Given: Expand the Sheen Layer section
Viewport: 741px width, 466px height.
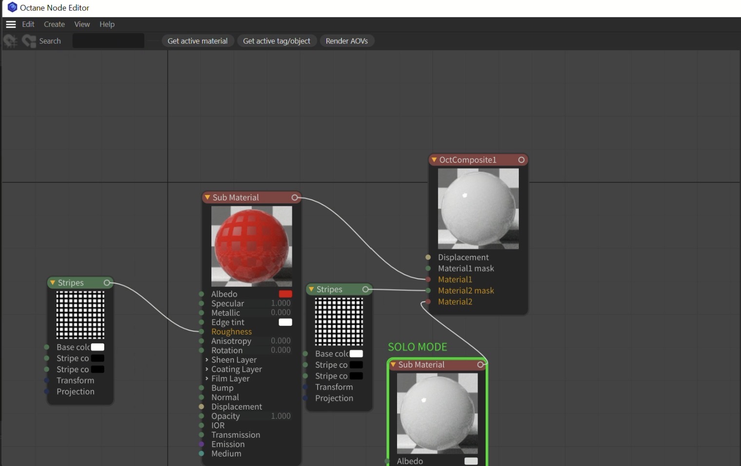Looking at the screenshot, I should (x=207, y=360).
